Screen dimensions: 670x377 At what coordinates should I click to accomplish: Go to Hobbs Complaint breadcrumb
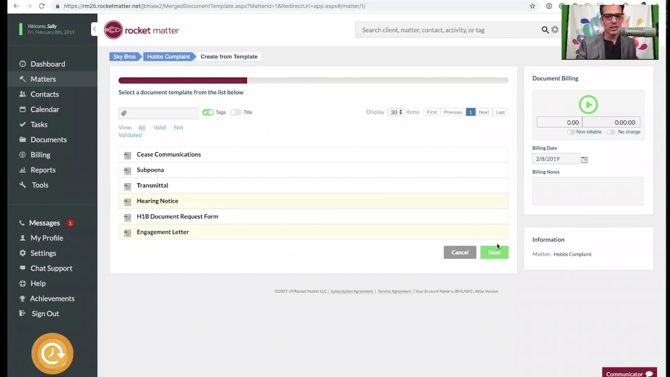click(169, 57)
